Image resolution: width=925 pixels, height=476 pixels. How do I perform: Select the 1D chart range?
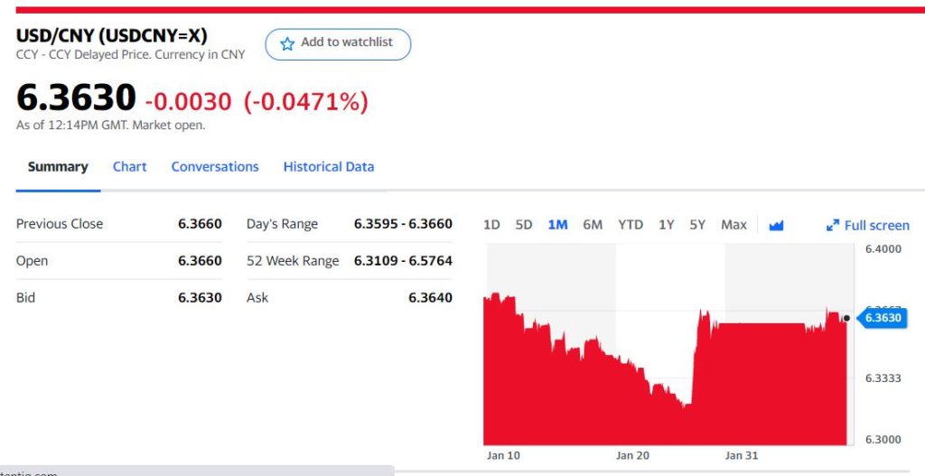[491, 225]
